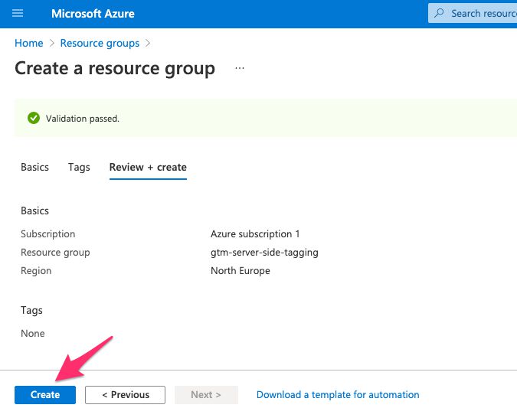This screenshot has height=408, width=517.
Task: Go to Home breadcrumb
Action: tap(28, 43)
